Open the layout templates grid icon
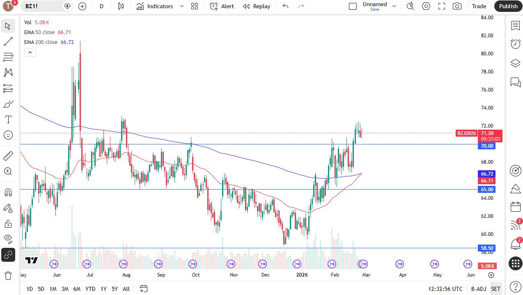This screenshot has width=523, height=295. [195, 6]
